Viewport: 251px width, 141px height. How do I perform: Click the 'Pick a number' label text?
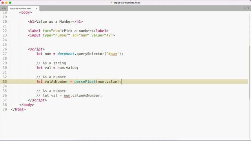coord(78,31)
